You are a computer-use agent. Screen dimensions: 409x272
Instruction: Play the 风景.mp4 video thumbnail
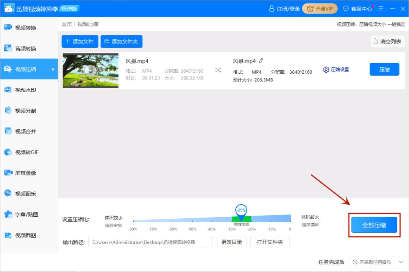[90, 71]
